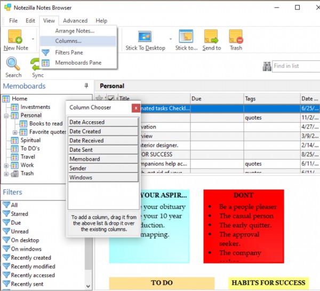Open the Edit menu

[x=30, y=21]
